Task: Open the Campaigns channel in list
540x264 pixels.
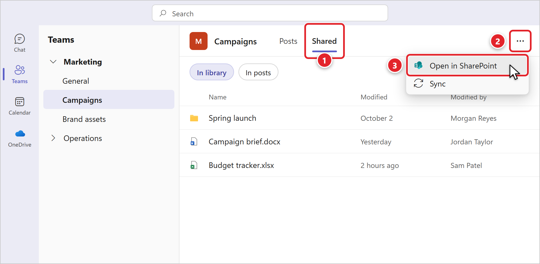Action: coord(109,99)
